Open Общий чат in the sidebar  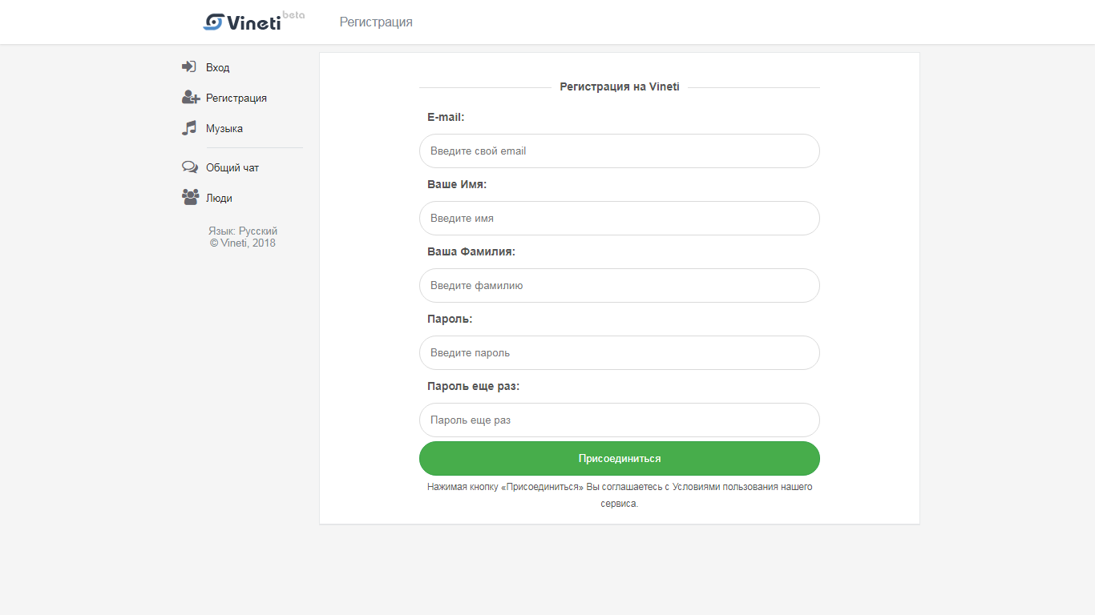pos(232,167)
